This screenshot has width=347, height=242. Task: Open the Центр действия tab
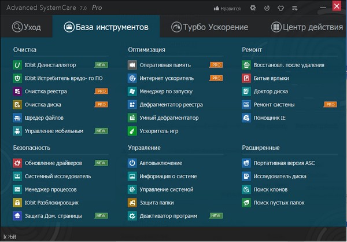pos(307,27)
